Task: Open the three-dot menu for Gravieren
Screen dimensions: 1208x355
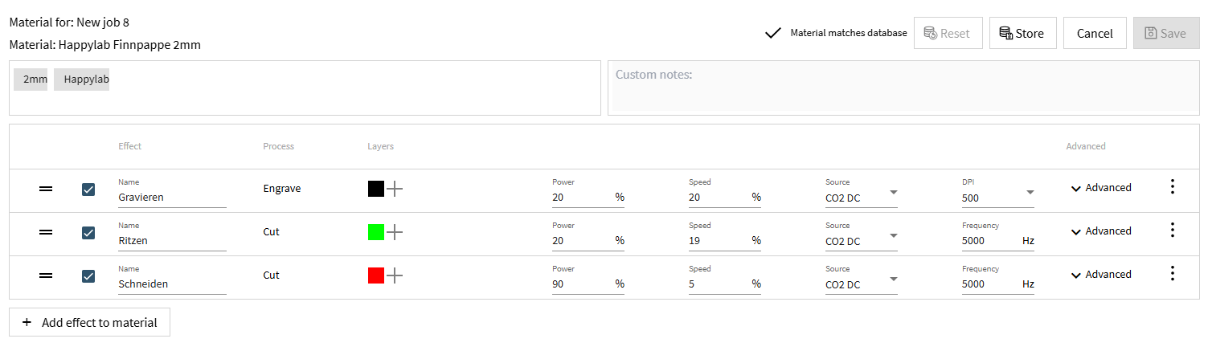Action: point(1172,187)
